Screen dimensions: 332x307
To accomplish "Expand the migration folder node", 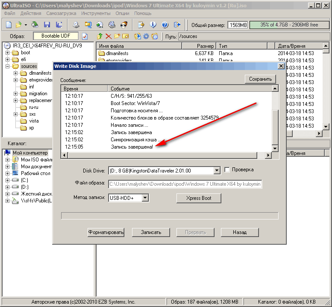I will pyautogui.click(x=15, y=94).
